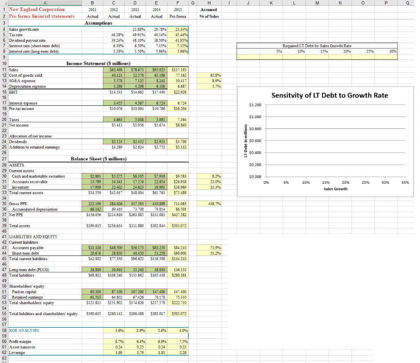Image resolution: width=420 pixels, height=363 pixels.
Task: Select 2012 Sales cell $62.498
Action: point(114,70)
